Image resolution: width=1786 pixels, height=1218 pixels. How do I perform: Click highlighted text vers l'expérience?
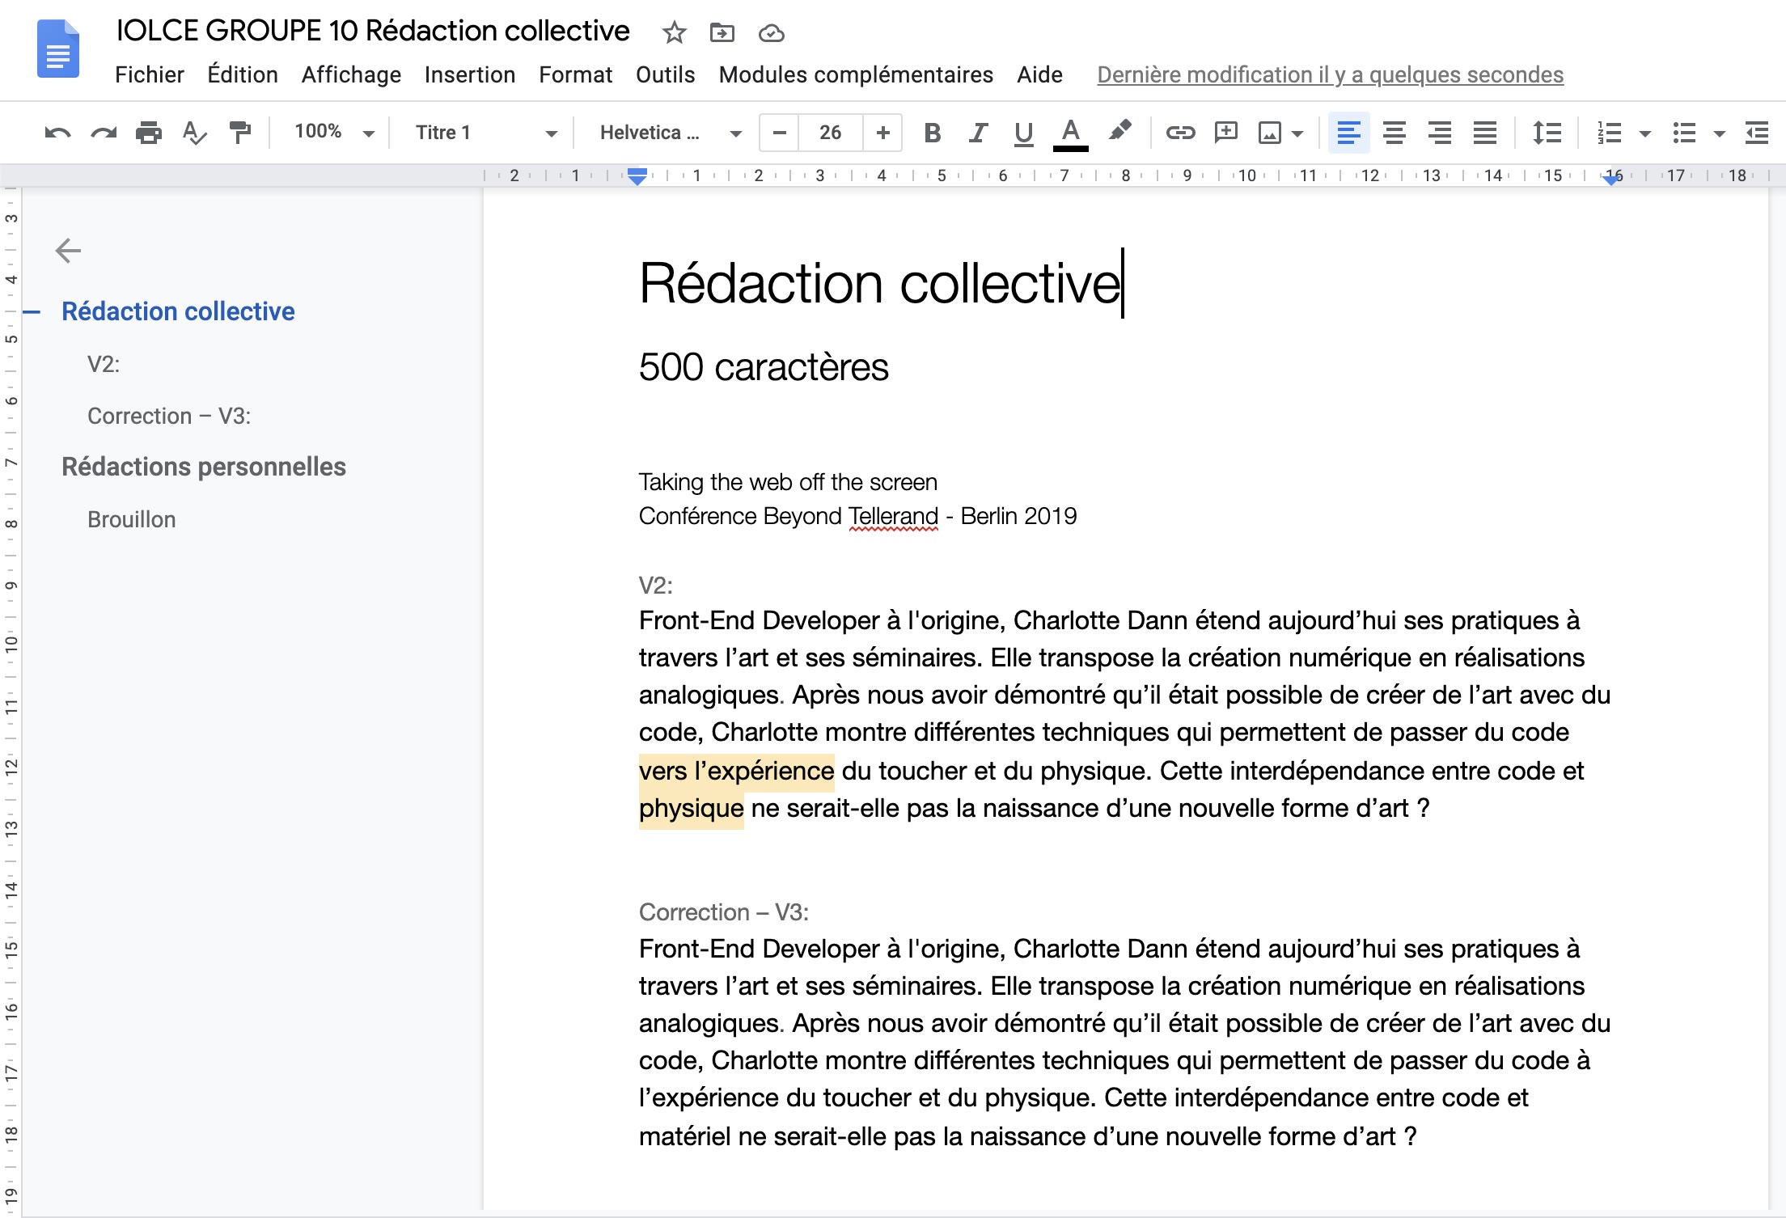coord(736,771)
